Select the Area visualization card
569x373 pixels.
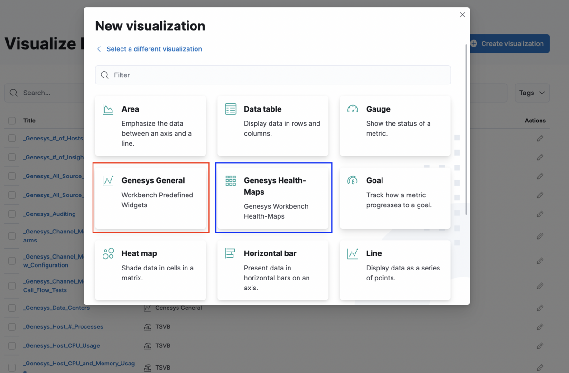pos(150,126)
